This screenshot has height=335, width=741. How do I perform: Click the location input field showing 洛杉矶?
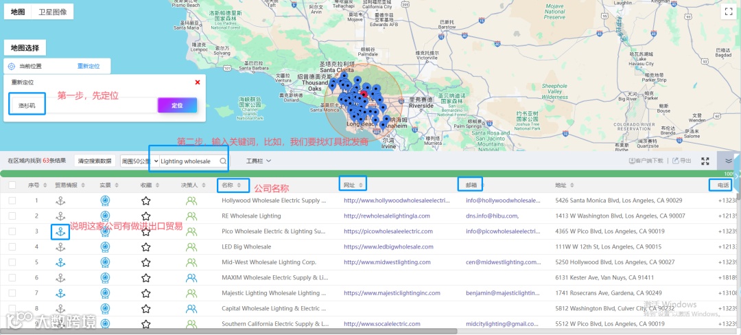pos(83,105)
